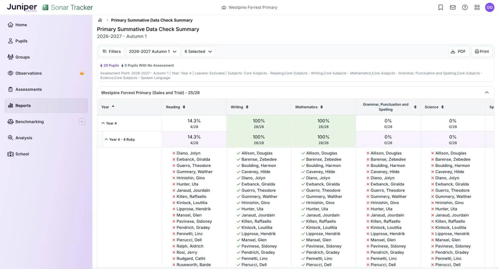The height and width of the screenshot is (269, 499).
Task: Click the Juniper Education logo
Action: click(22, 7)
